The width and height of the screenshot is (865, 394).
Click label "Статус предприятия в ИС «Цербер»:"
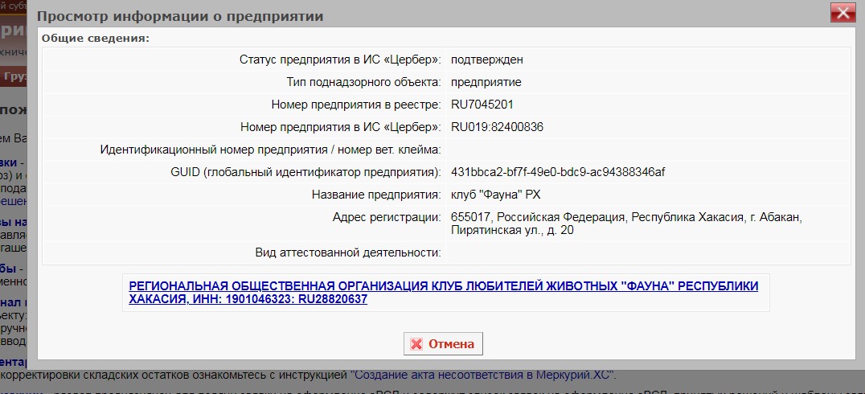(340, 60)
